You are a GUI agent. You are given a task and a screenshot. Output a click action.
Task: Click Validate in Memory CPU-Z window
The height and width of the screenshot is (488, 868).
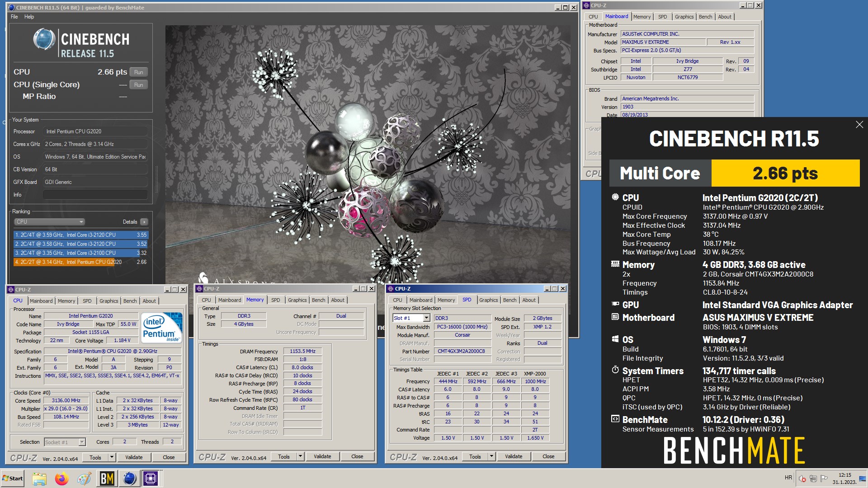[322, 456]
